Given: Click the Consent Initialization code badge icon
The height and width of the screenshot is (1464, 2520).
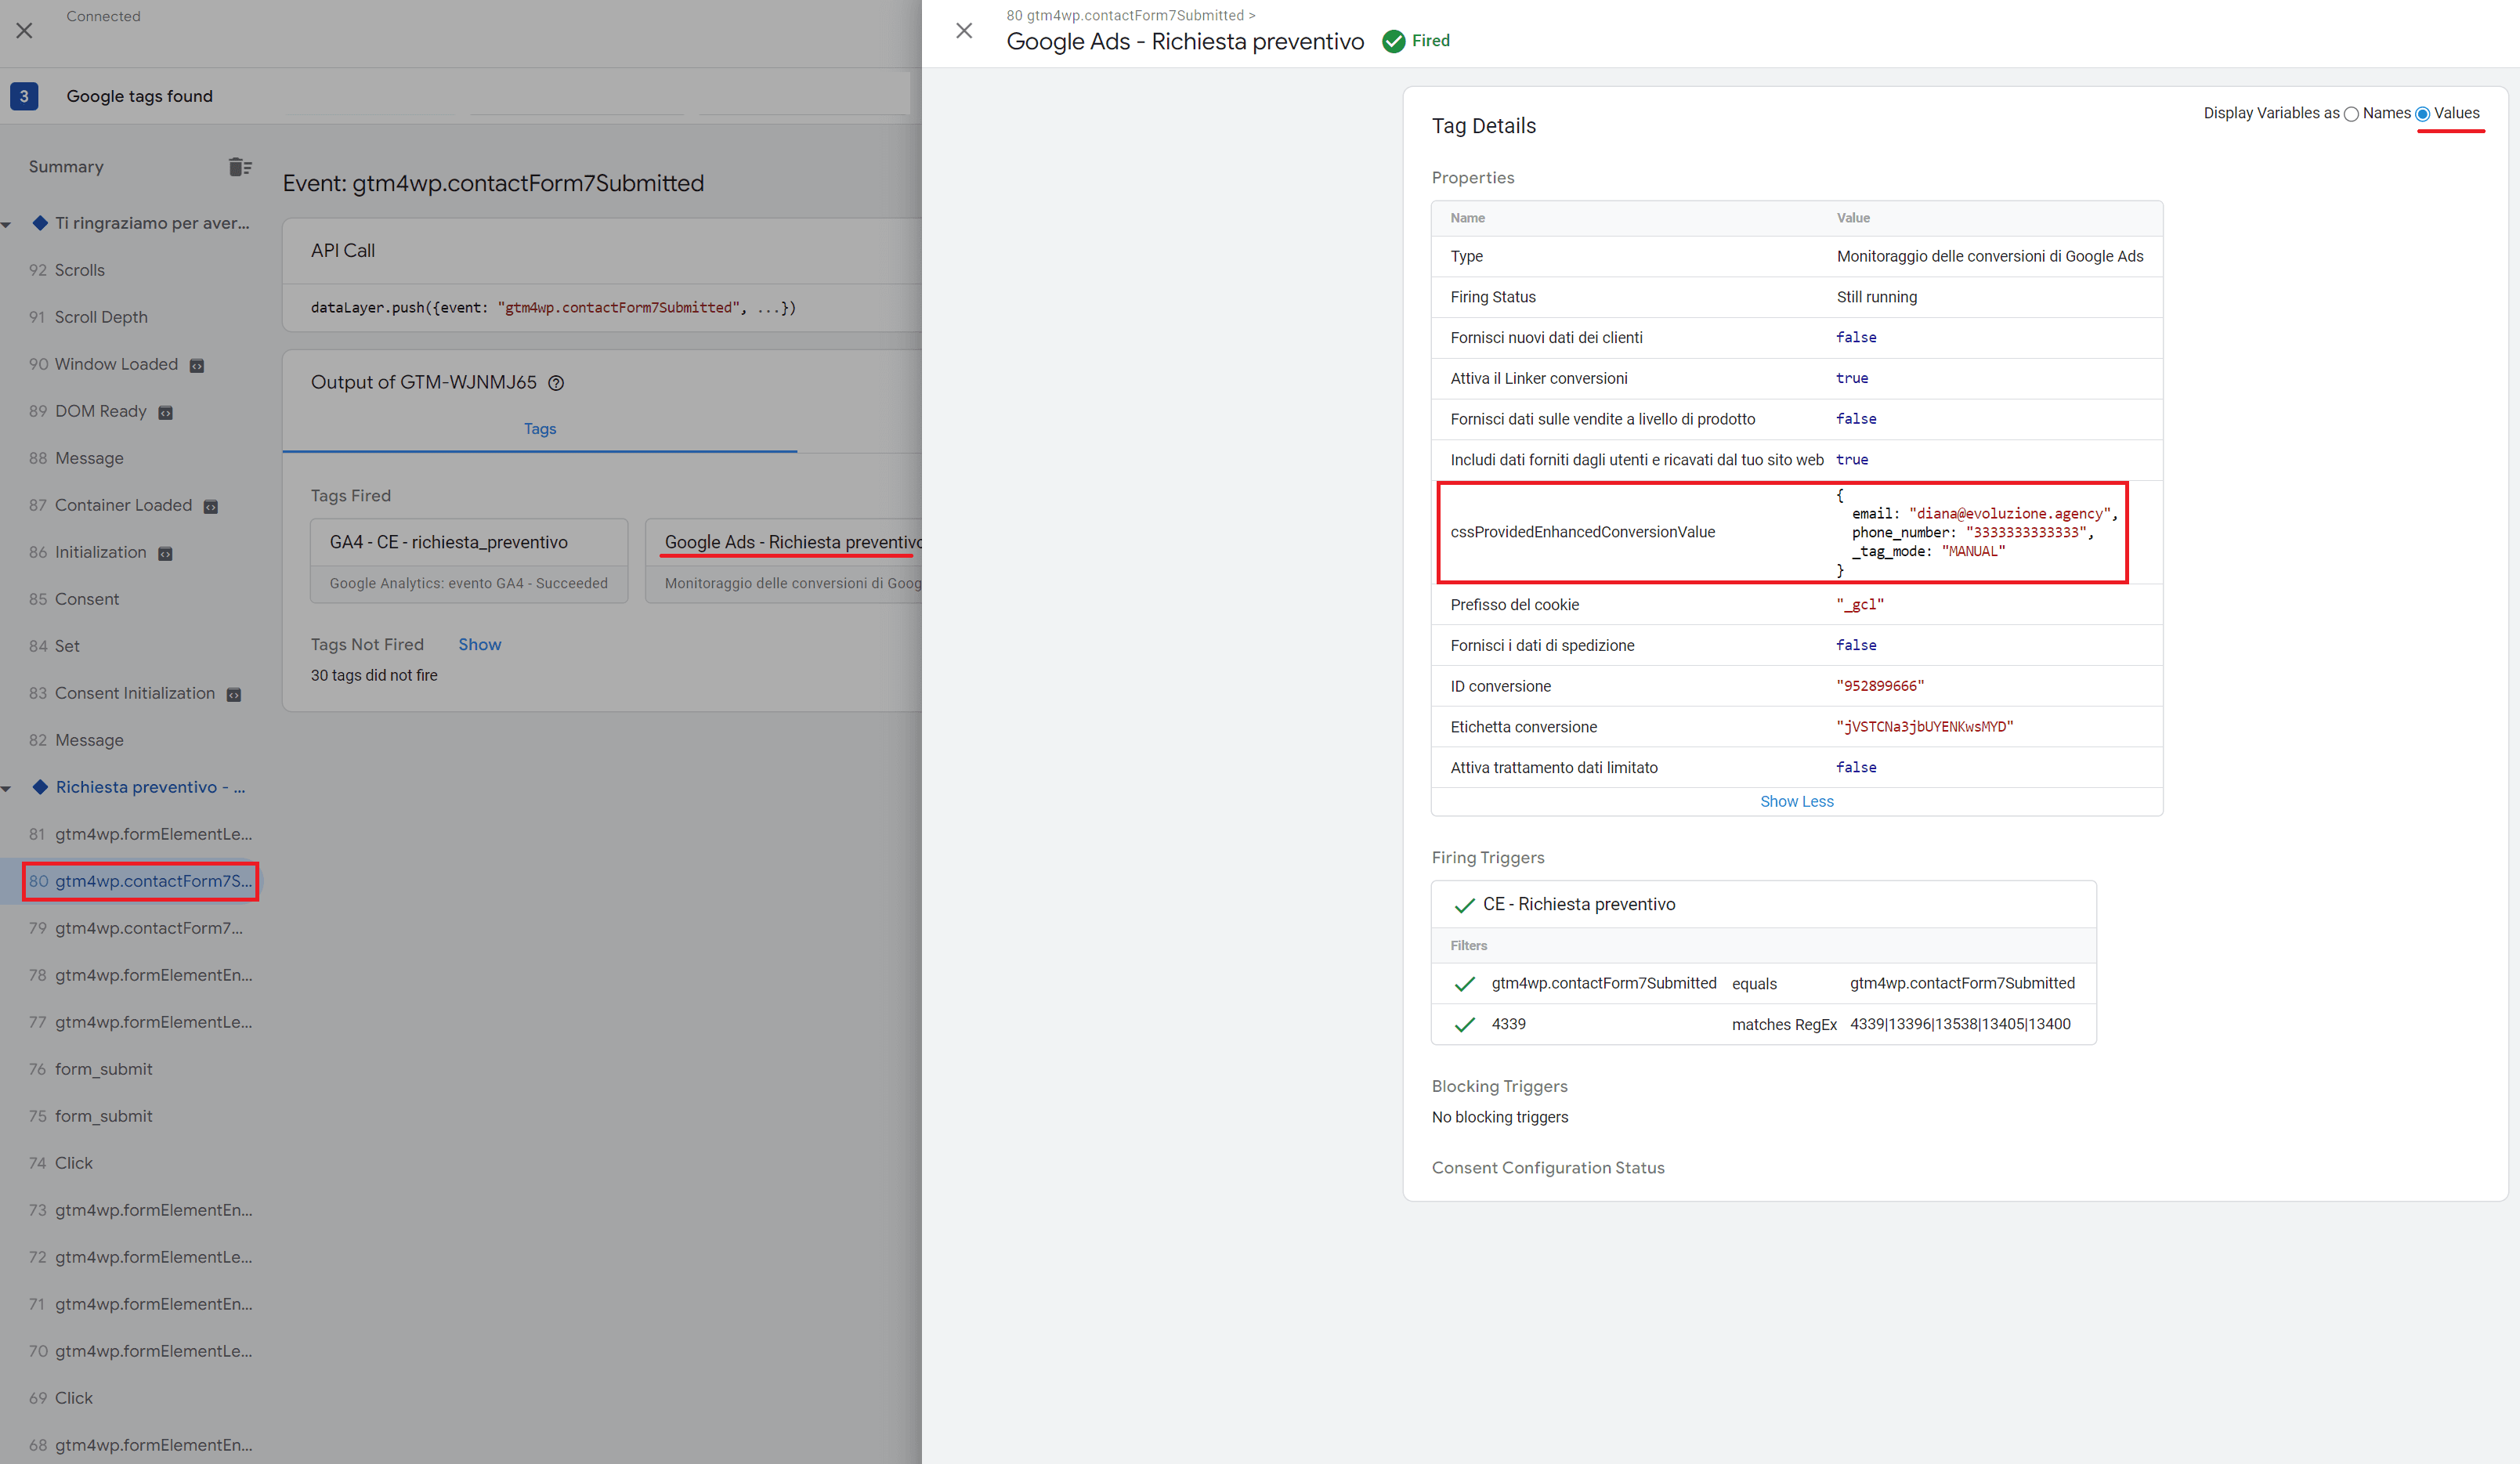Looking at the screenshot, I should pos(234,695).
